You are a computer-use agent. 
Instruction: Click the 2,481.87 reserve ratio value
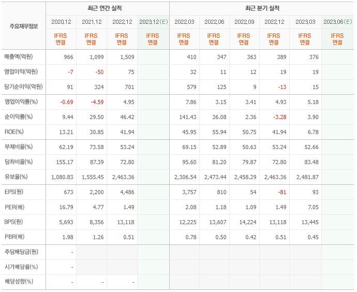(x=308, y=178)
